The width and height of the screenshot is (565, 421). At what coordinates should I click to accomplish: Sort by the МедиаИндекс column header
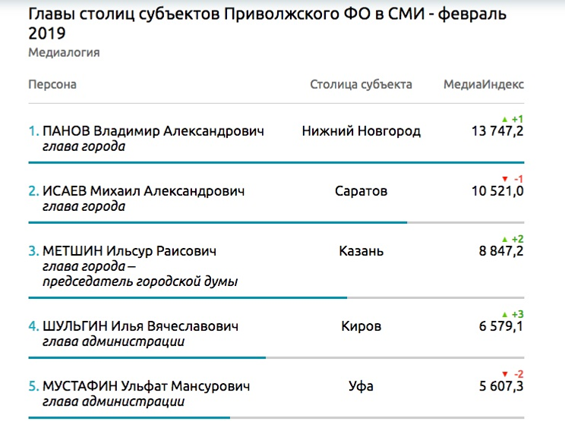484,84
